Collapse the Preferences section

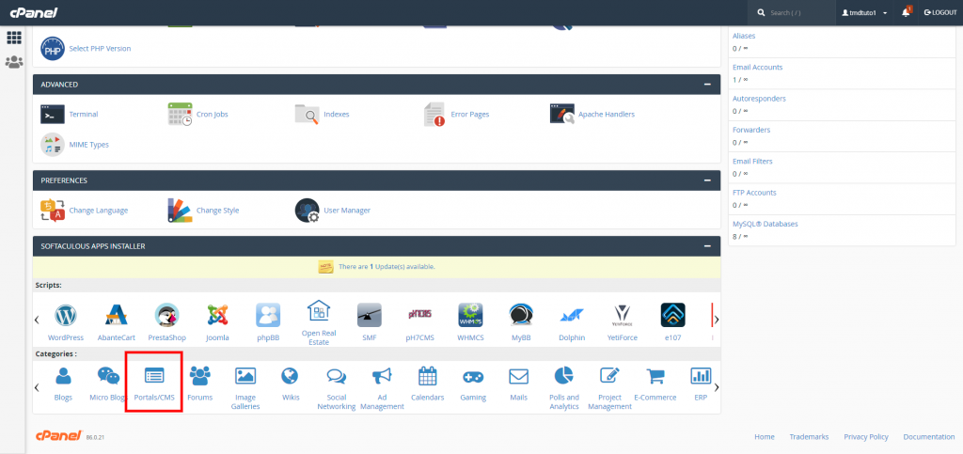point(706,180)
